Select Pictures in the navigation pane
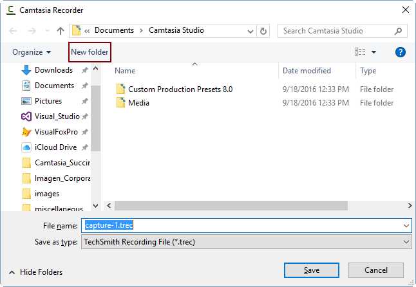 [x=48, y=101]
